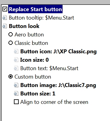Select the Button text $Menu.Start setting
The height and width of the screenshot is (121, 110).
(49, 68)
